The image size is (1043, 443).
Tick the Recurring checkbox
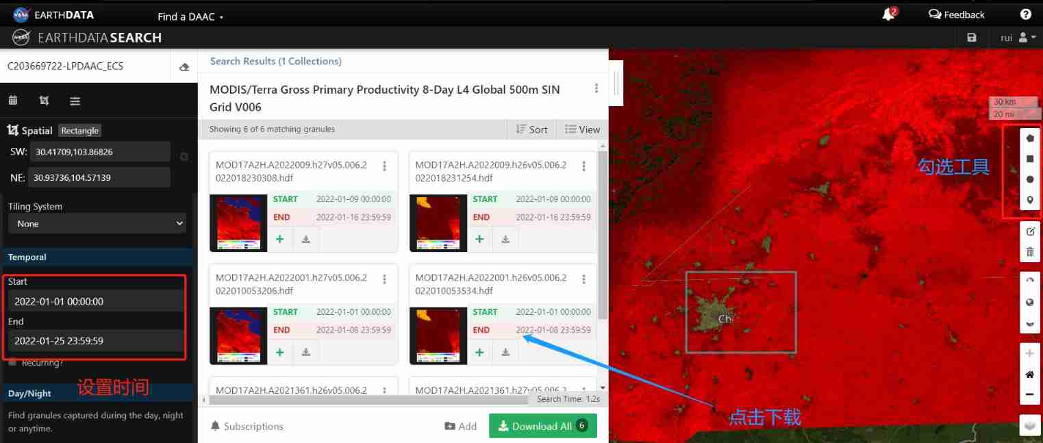click(x=12, y=363)
